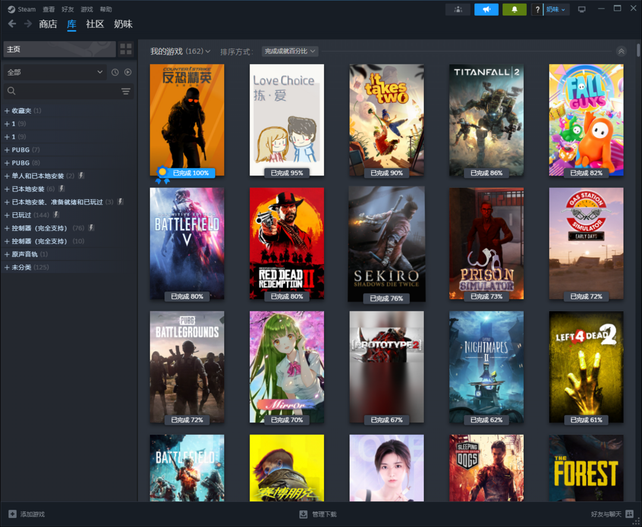The image size is (642, 527).
Task: Open the friends group icon in title bar
Action: [x=458, y=10]
